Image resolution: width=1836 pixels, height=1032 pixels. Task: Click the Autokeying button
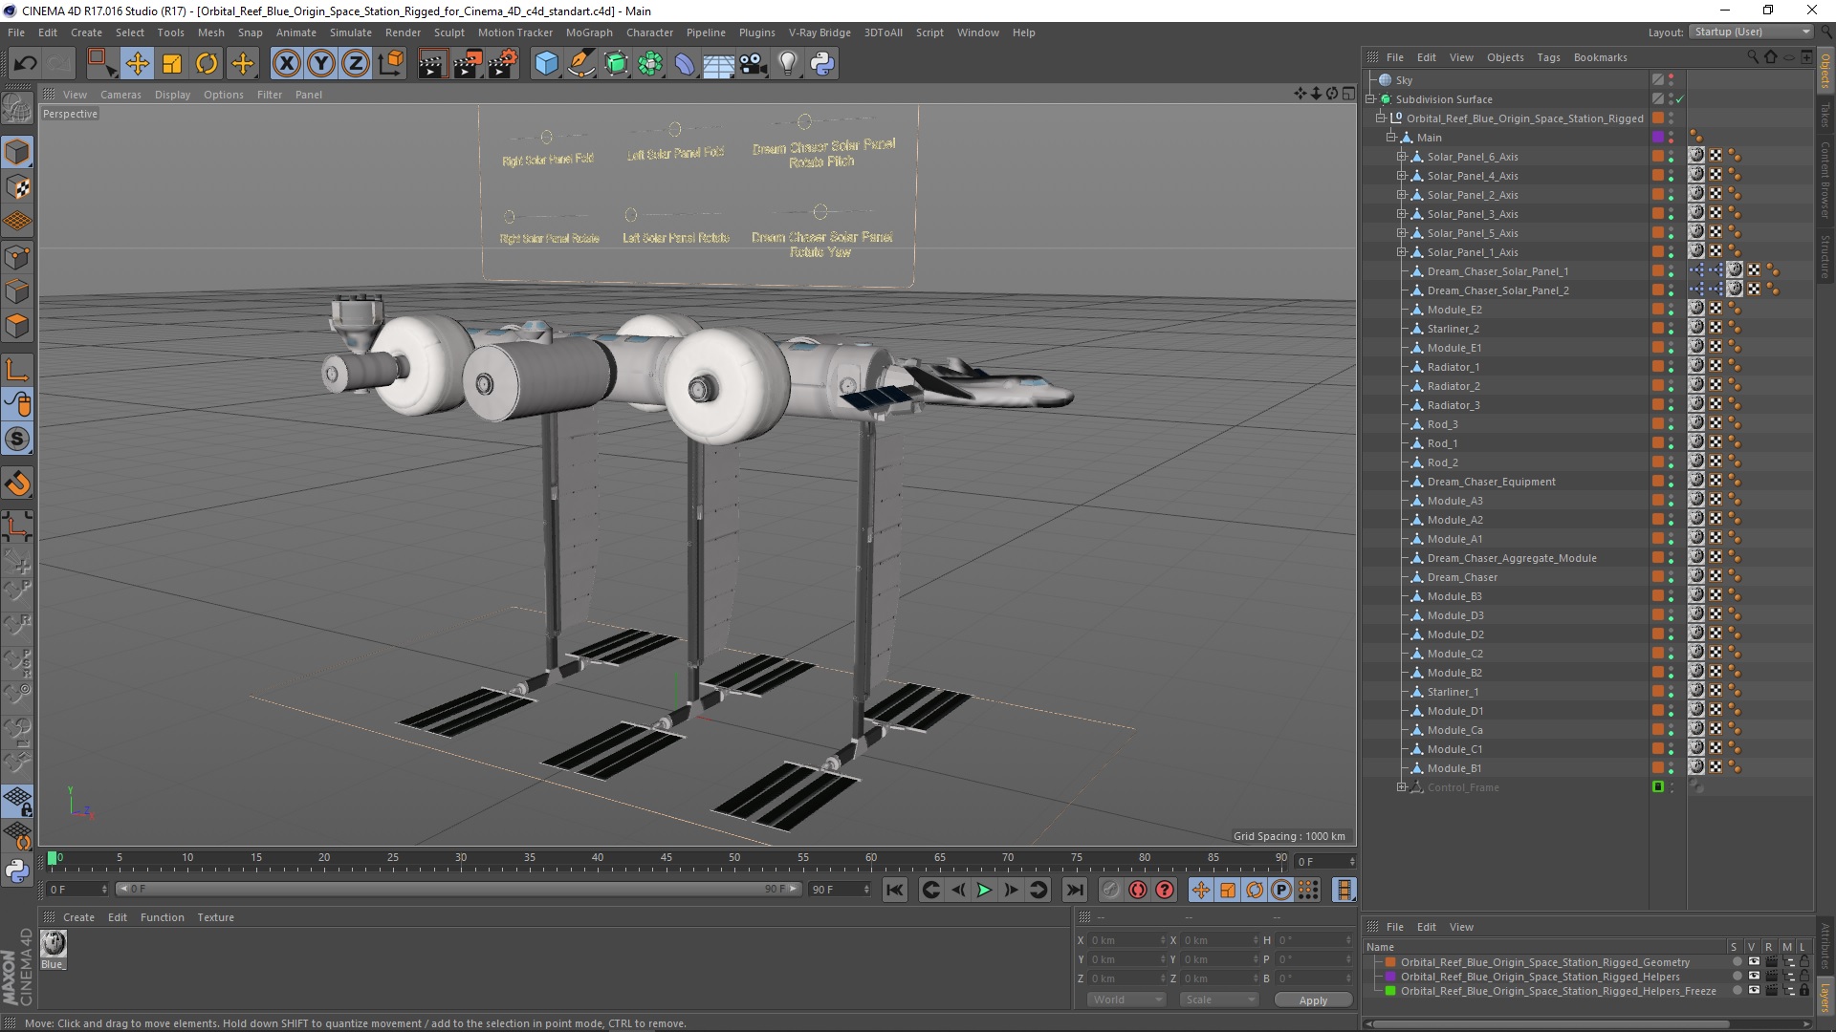1137,890
